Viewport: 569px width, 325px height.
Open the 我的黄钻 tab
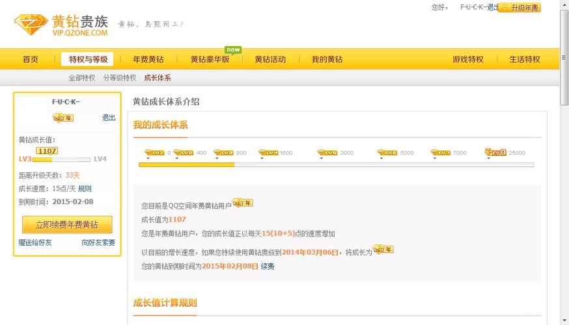327,59
